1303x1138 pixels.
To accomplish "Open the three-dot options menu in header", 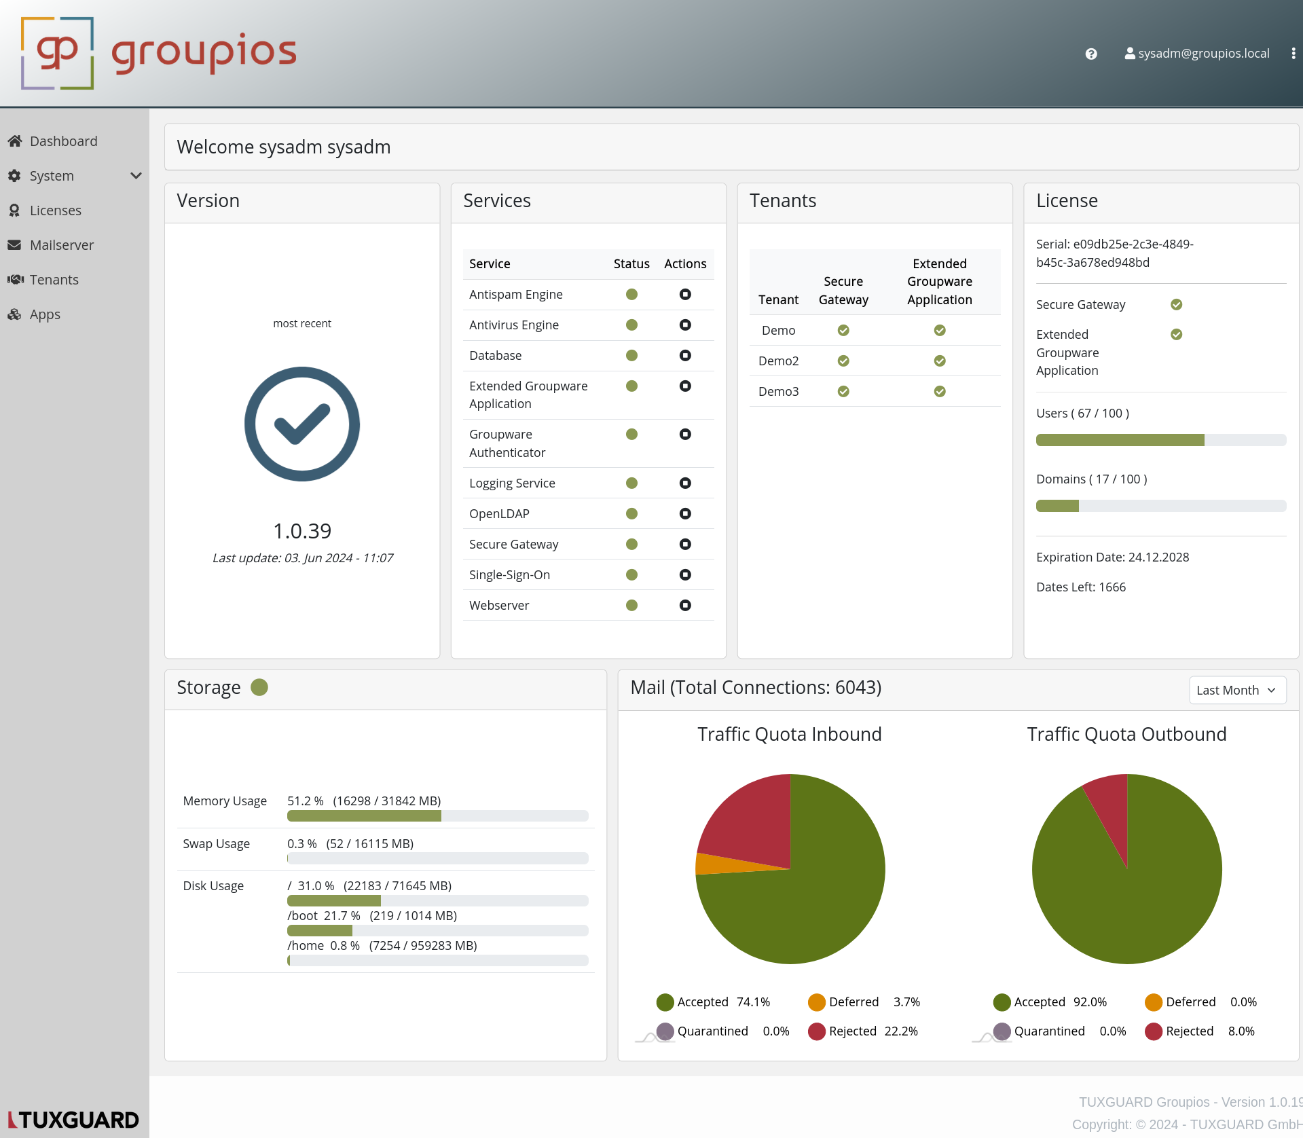I will pos(1293,54).
